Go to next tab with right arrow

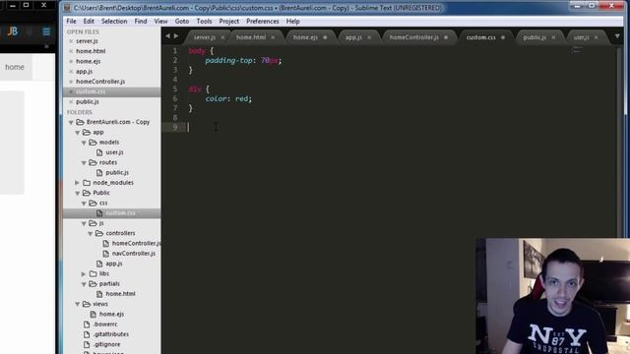pyautogui.click(x=176, y=36)
